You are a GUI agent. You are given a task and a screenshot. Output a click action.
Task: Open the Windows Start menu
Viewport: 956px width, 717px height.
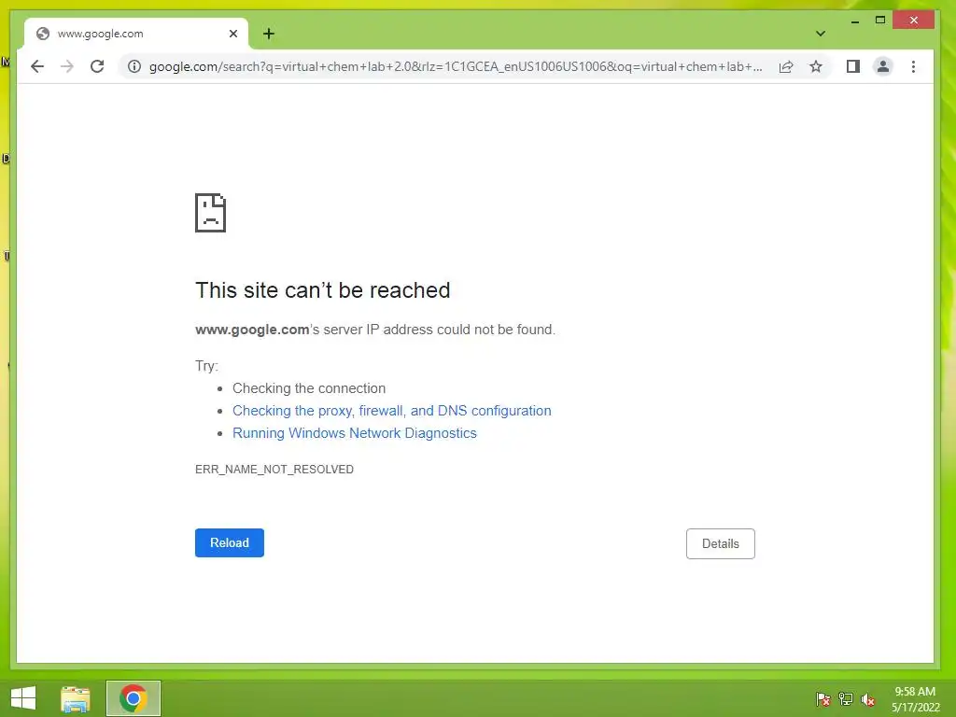pyautogui.click(x=23, y=698)
